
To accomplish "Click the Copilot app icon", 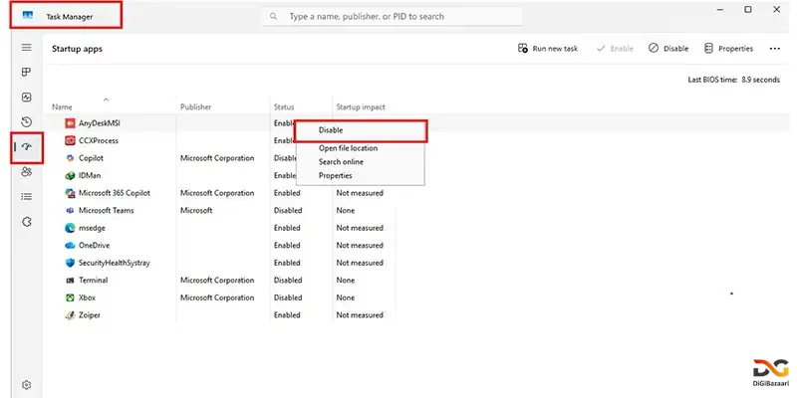I will click(x=70, y=158).
